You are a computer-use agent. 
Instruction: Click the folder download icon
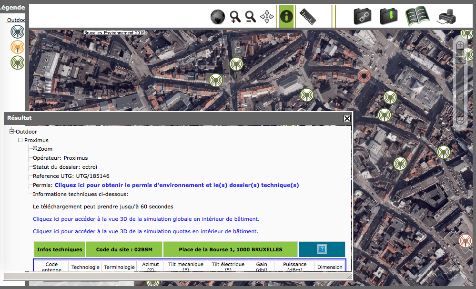pyautogui.click(x=389, y=16)
